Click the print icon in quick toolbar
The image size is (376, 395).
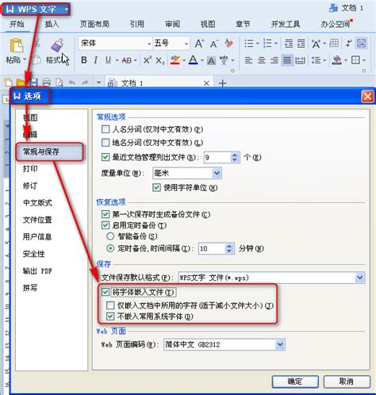[47, 82]
